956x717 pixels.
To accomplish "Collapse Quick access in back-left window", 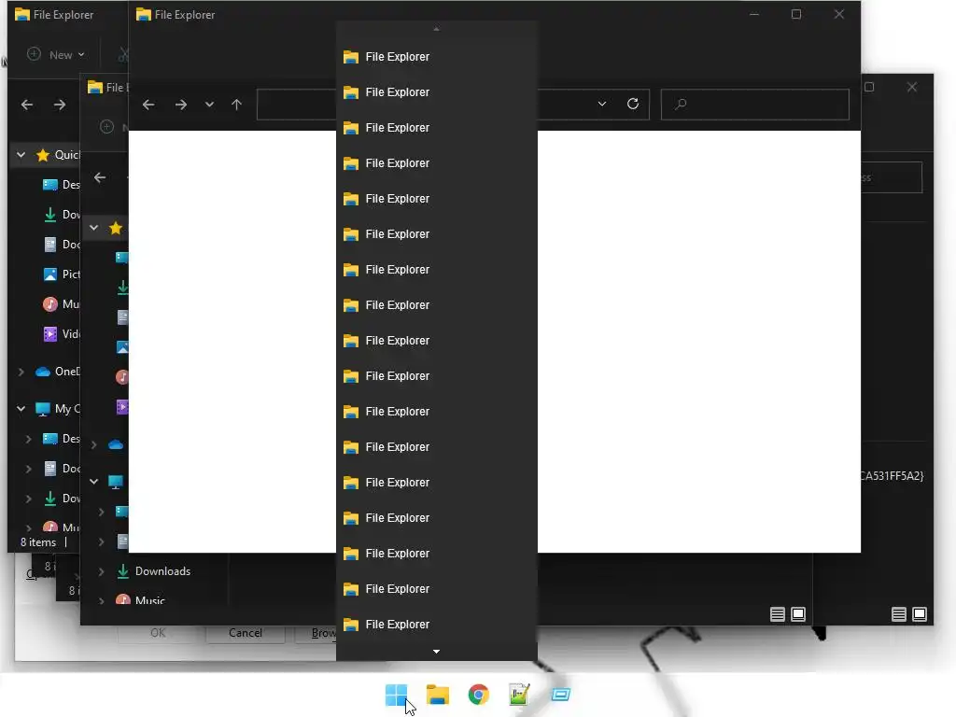I will pyautogui.click(x=21, y=155).
